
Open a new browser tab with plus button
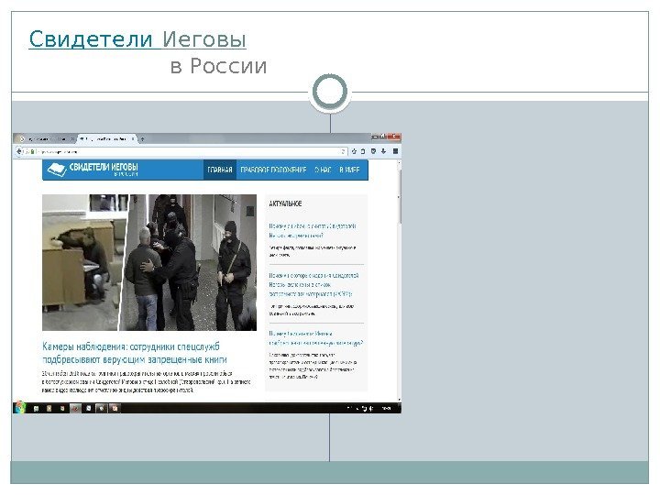point(142,139)
